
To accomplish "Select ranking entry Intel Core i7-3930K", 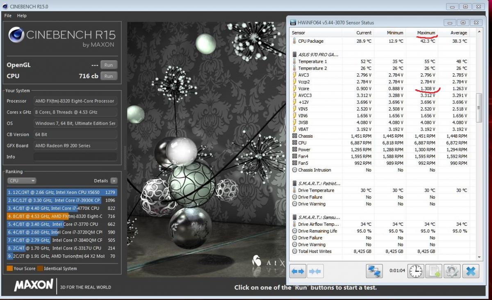I will coord(62,200).
